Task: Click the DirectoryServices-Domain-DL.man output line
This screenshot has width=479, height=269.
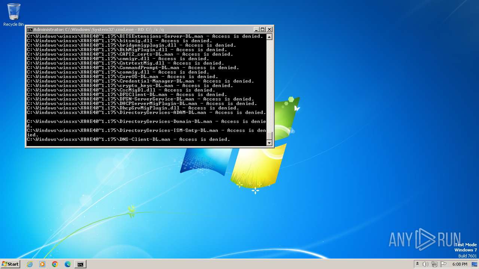Action: coord(146,124)
